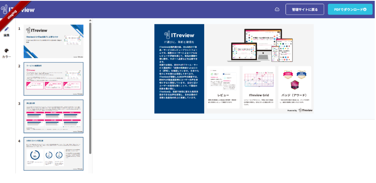Select slide 4 thumbnail with circular charts
This screenshot has height=183, width=376.
click(x=54, y=154)
